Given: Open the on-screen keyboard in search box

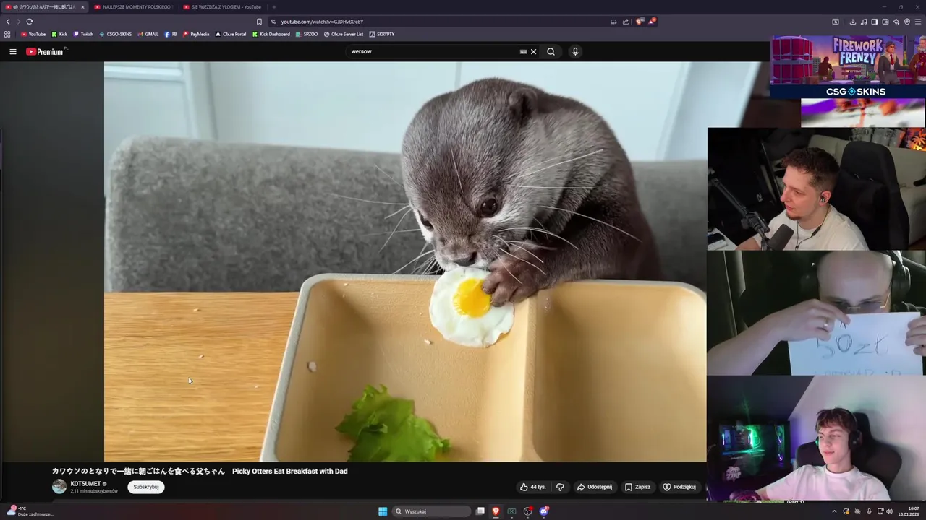Looking at the screenshot, I should 523,51.
